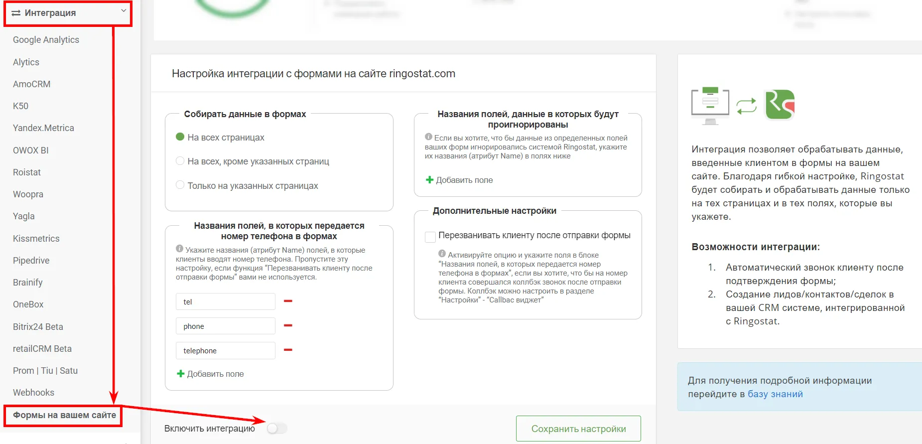Click the "telephone" field name input
The image size is (922, 444).
[226, 350]
